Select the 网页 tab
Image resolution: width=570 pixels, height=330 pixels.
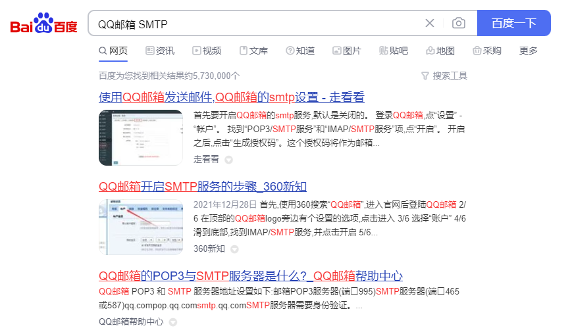click(x=113, y=51)
